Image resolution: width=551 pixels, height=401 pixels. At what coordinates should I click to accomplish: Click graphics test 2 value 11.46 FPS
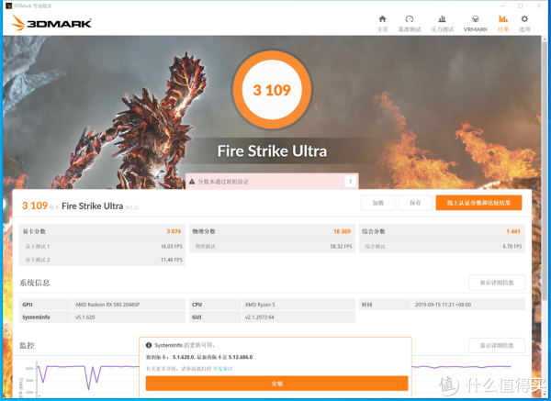click(x=171, y=260)
